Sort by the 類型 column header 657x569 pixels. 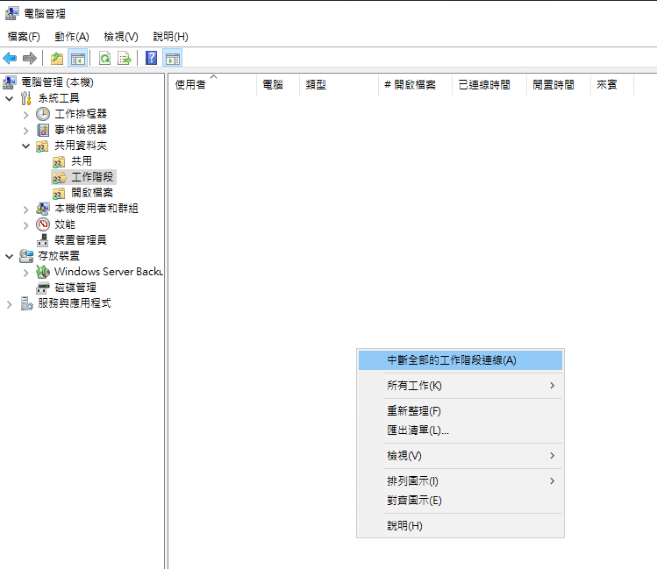[x=339, y=85]
